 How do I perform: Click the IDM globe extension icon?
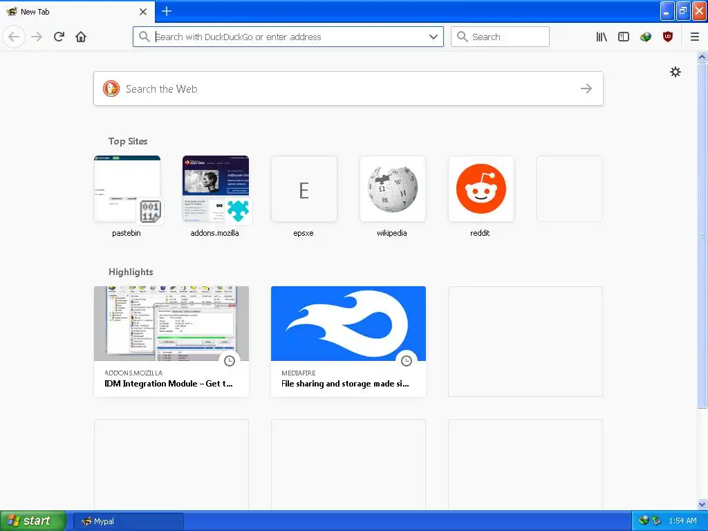coord(646,37)
